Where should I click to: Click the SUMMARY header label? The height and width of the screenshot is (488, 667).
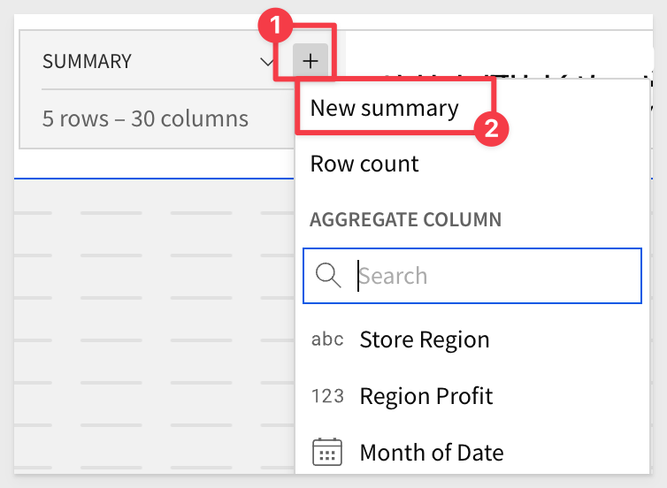tap(87, 62)
